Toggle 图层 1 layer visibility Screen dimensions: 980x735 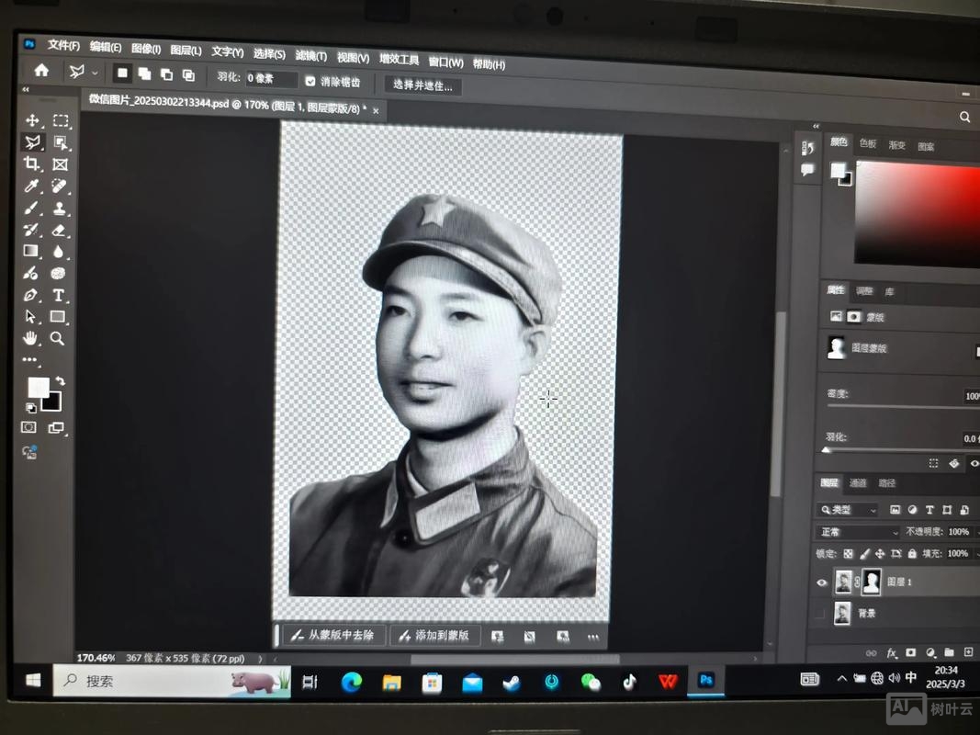[821, 582]
